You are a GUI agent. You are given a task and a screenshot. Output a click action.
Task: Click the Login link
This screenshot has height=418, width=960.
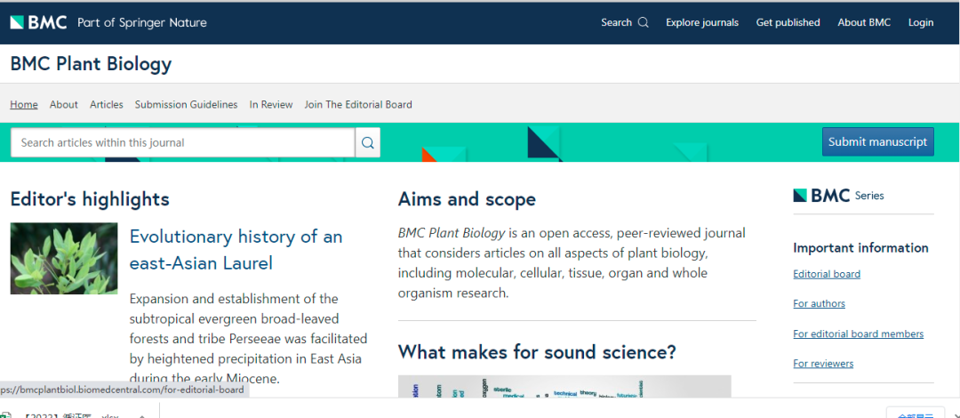921,22
